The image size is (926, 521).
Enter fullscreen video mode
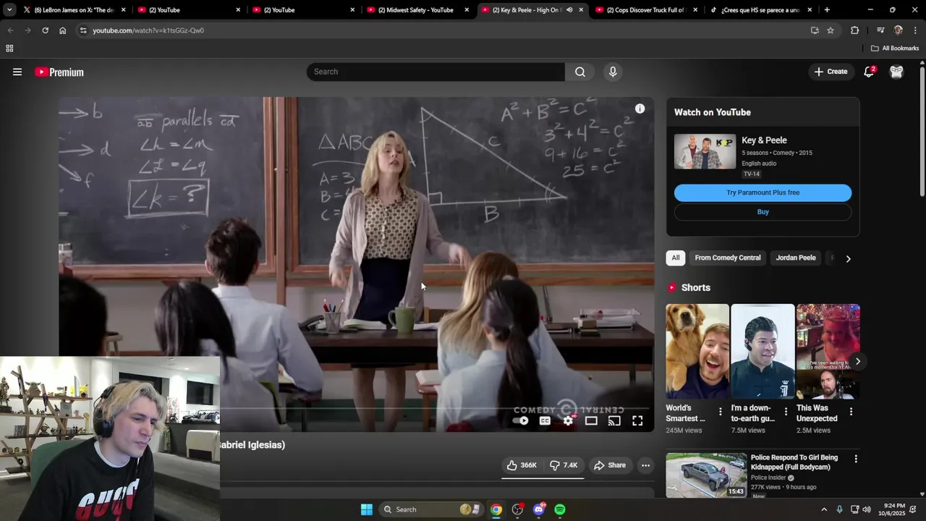pos(637,420)
